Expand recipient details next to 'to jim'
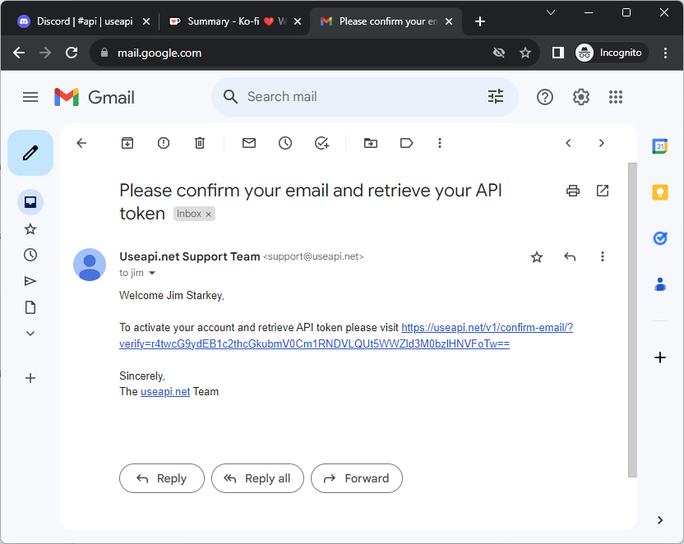The image size is (684, 544). click(x=152, y=273)
